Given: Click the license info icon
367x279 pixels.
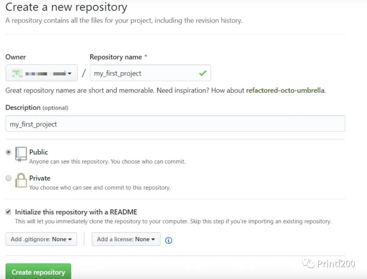Looking at the screenshot, I should point(169,240).
